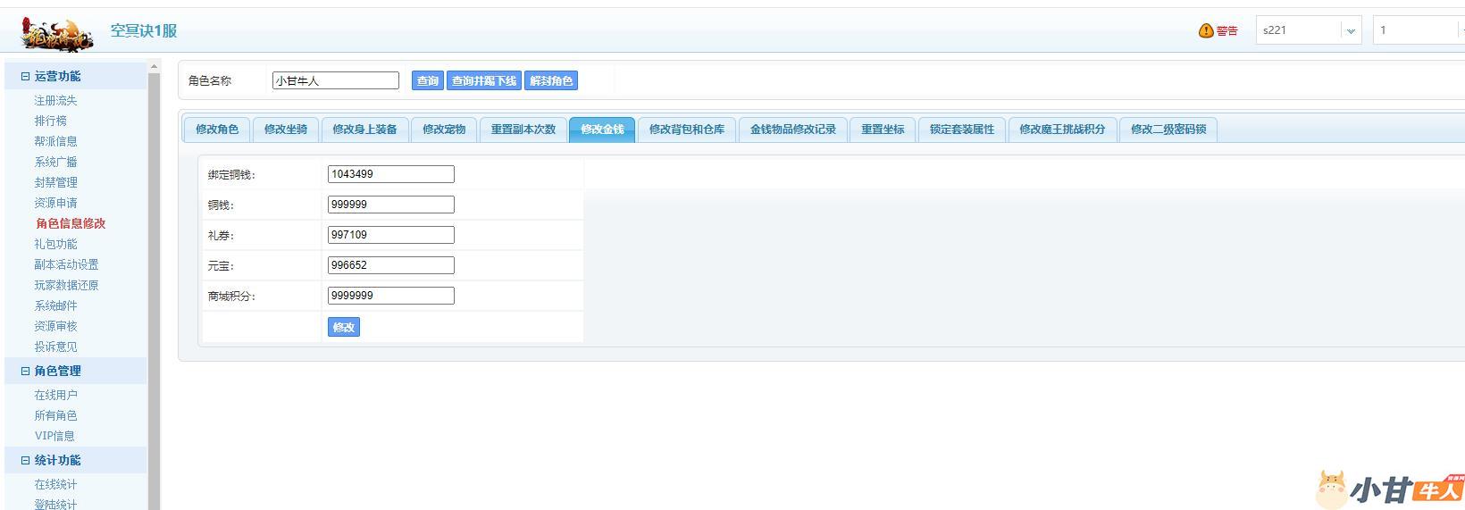Switch to the 修改角色 tab

[x=217, y=130]
